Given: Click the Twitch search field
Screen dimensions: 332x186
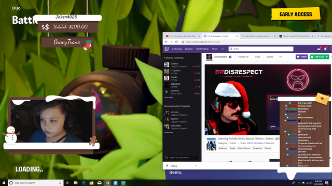Looking at the screenshot, I should click(x=261, y=49).
